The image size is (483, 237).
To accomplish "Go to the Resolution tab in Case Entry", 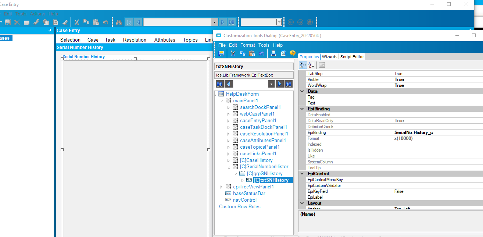I will pos(135,40).
